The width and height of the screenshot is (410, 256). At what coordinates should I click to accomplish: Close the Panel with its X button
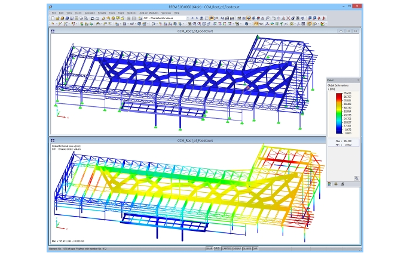pyautogui.click(x=358, y=80)
